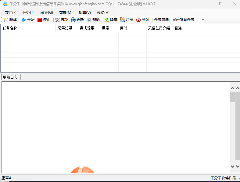This screenshot has height=182, width=240.
Task: Open the 数据(M) menu
Action: click(66, 12)
